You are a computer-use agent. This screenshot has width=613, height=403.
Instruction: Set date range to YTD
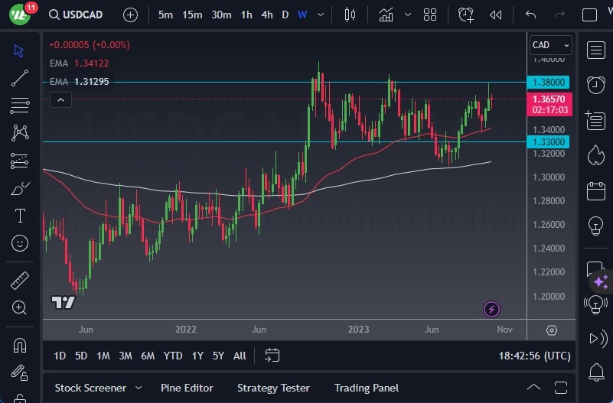pyautogui.click(x=173, y=356)
